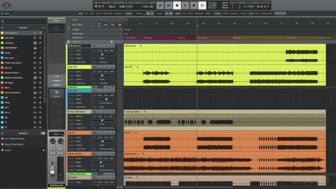The image size is (336, 189).
Task: Open the search field in the browser
Action: [x=24, y=21]
